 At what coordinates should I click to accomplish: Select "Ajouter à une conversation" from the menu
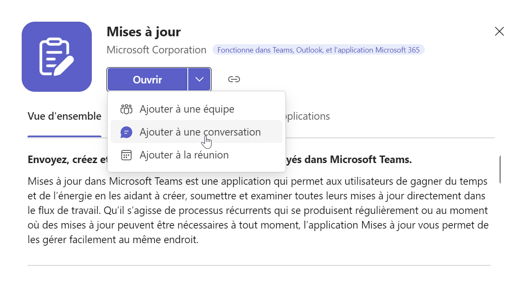(x=200, y=132)
